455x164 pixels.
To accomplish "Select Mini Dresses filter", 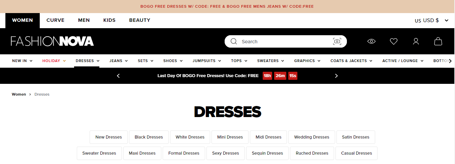I will (230, 137).
